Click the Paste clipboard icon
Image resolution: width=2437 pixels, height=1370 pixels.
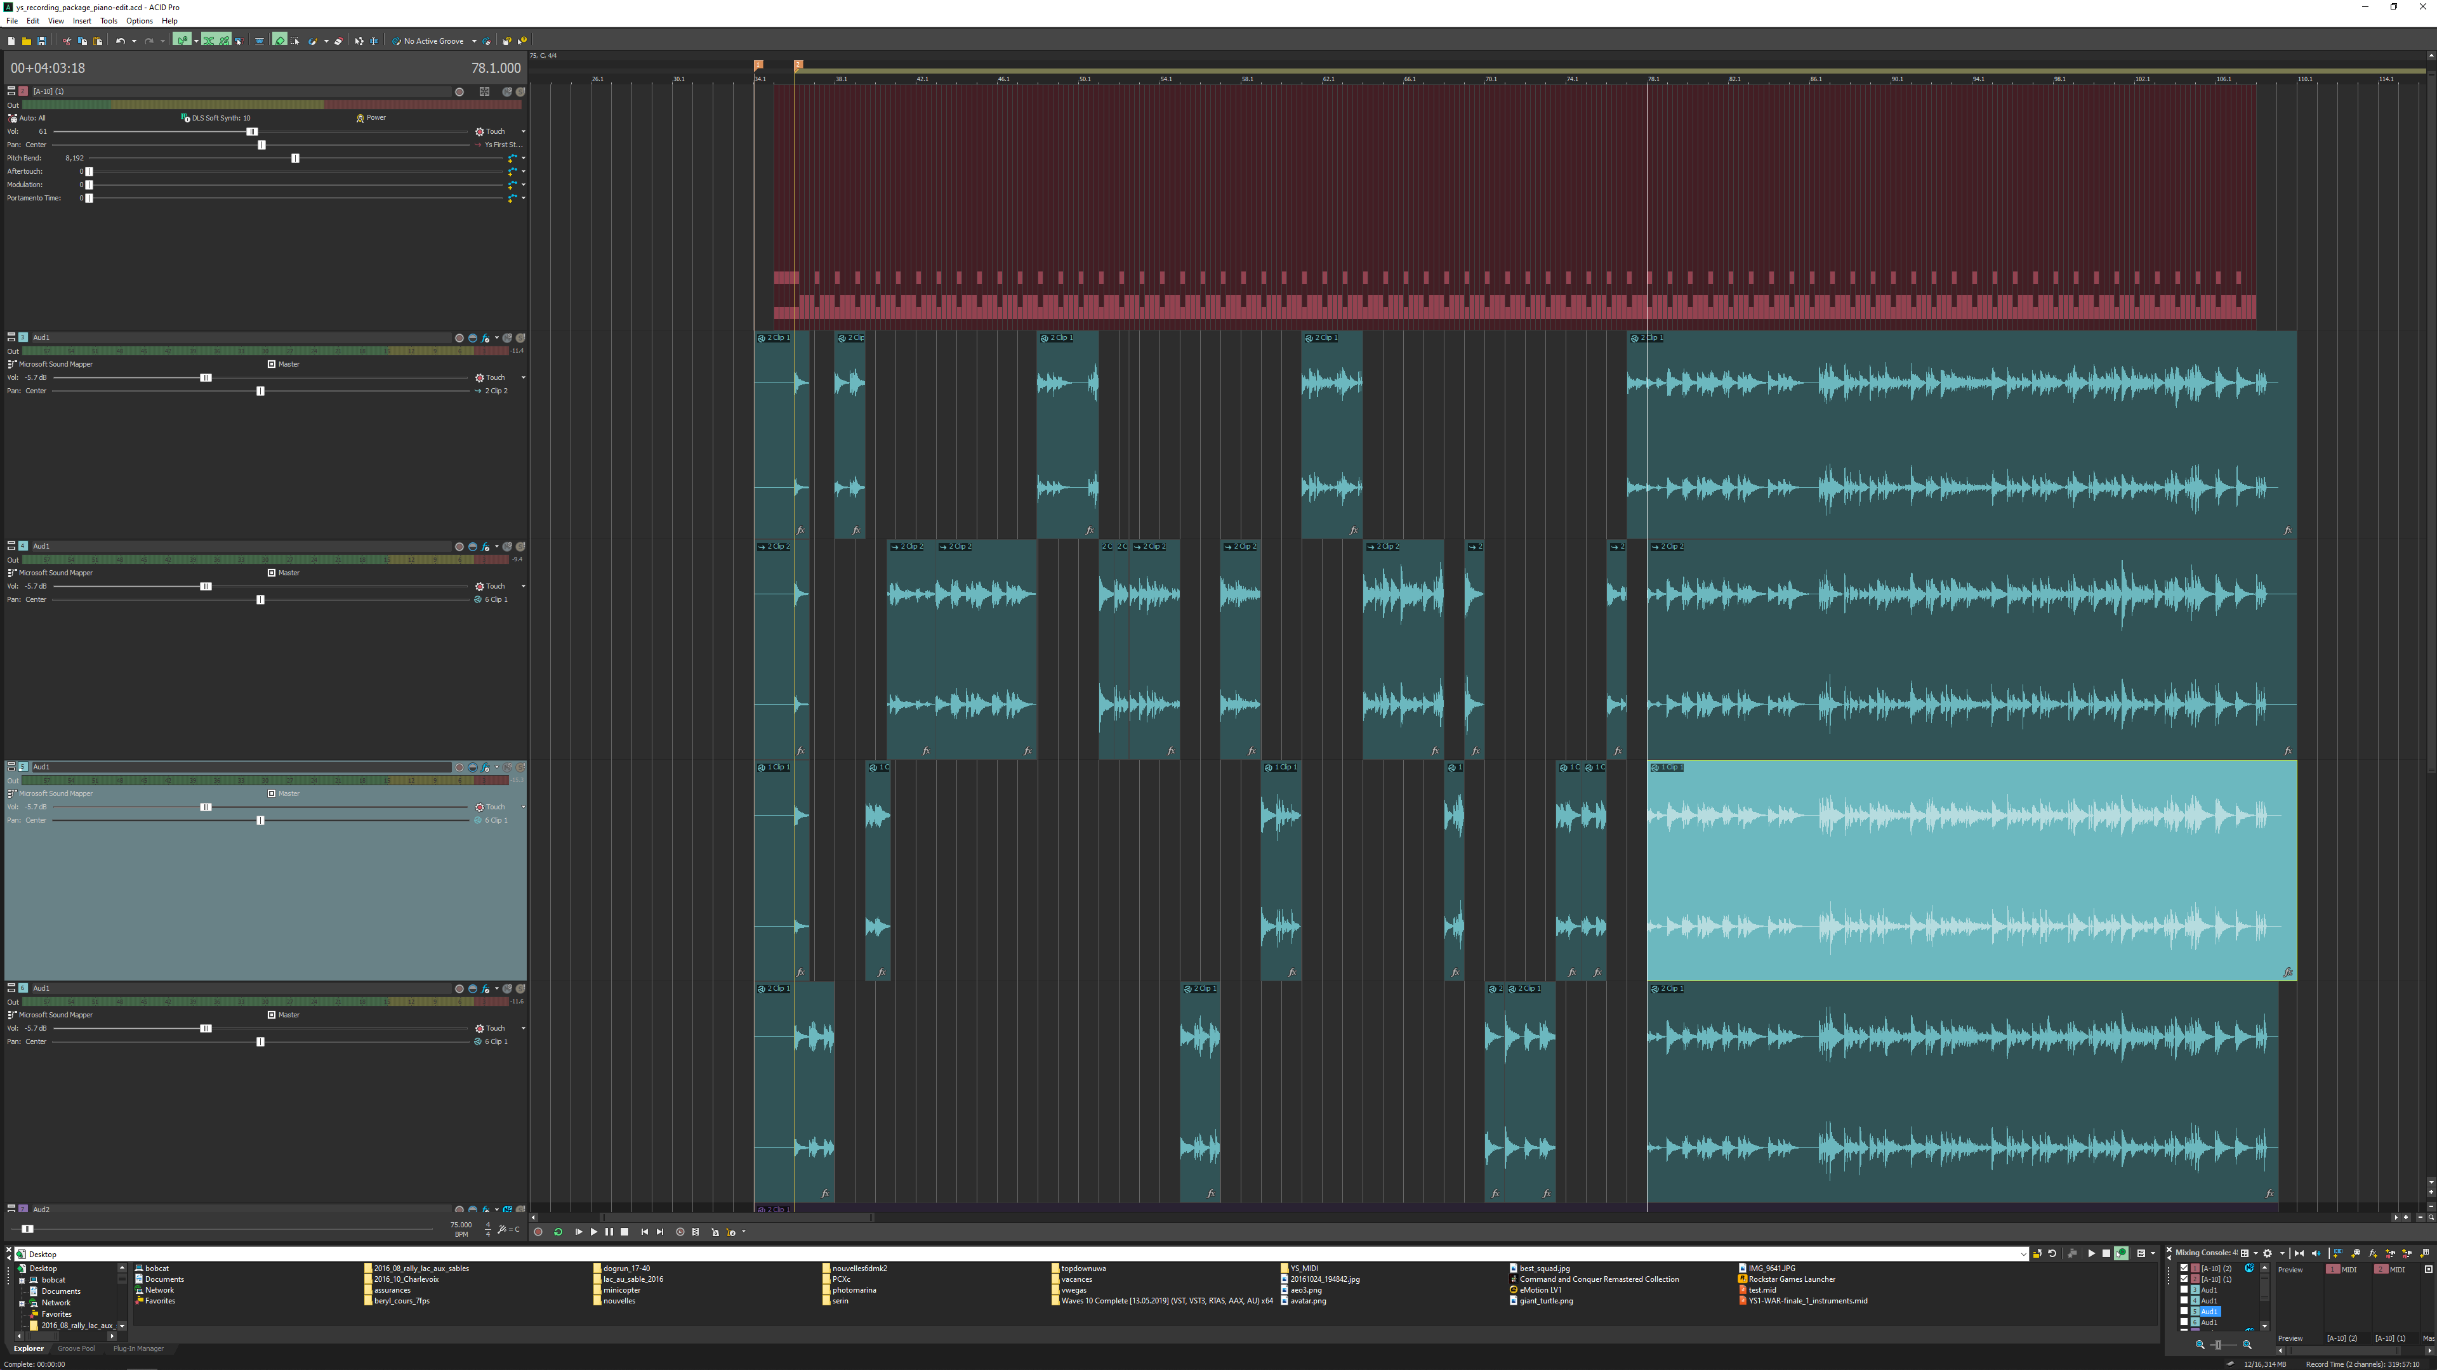click(x=98, y=41)
